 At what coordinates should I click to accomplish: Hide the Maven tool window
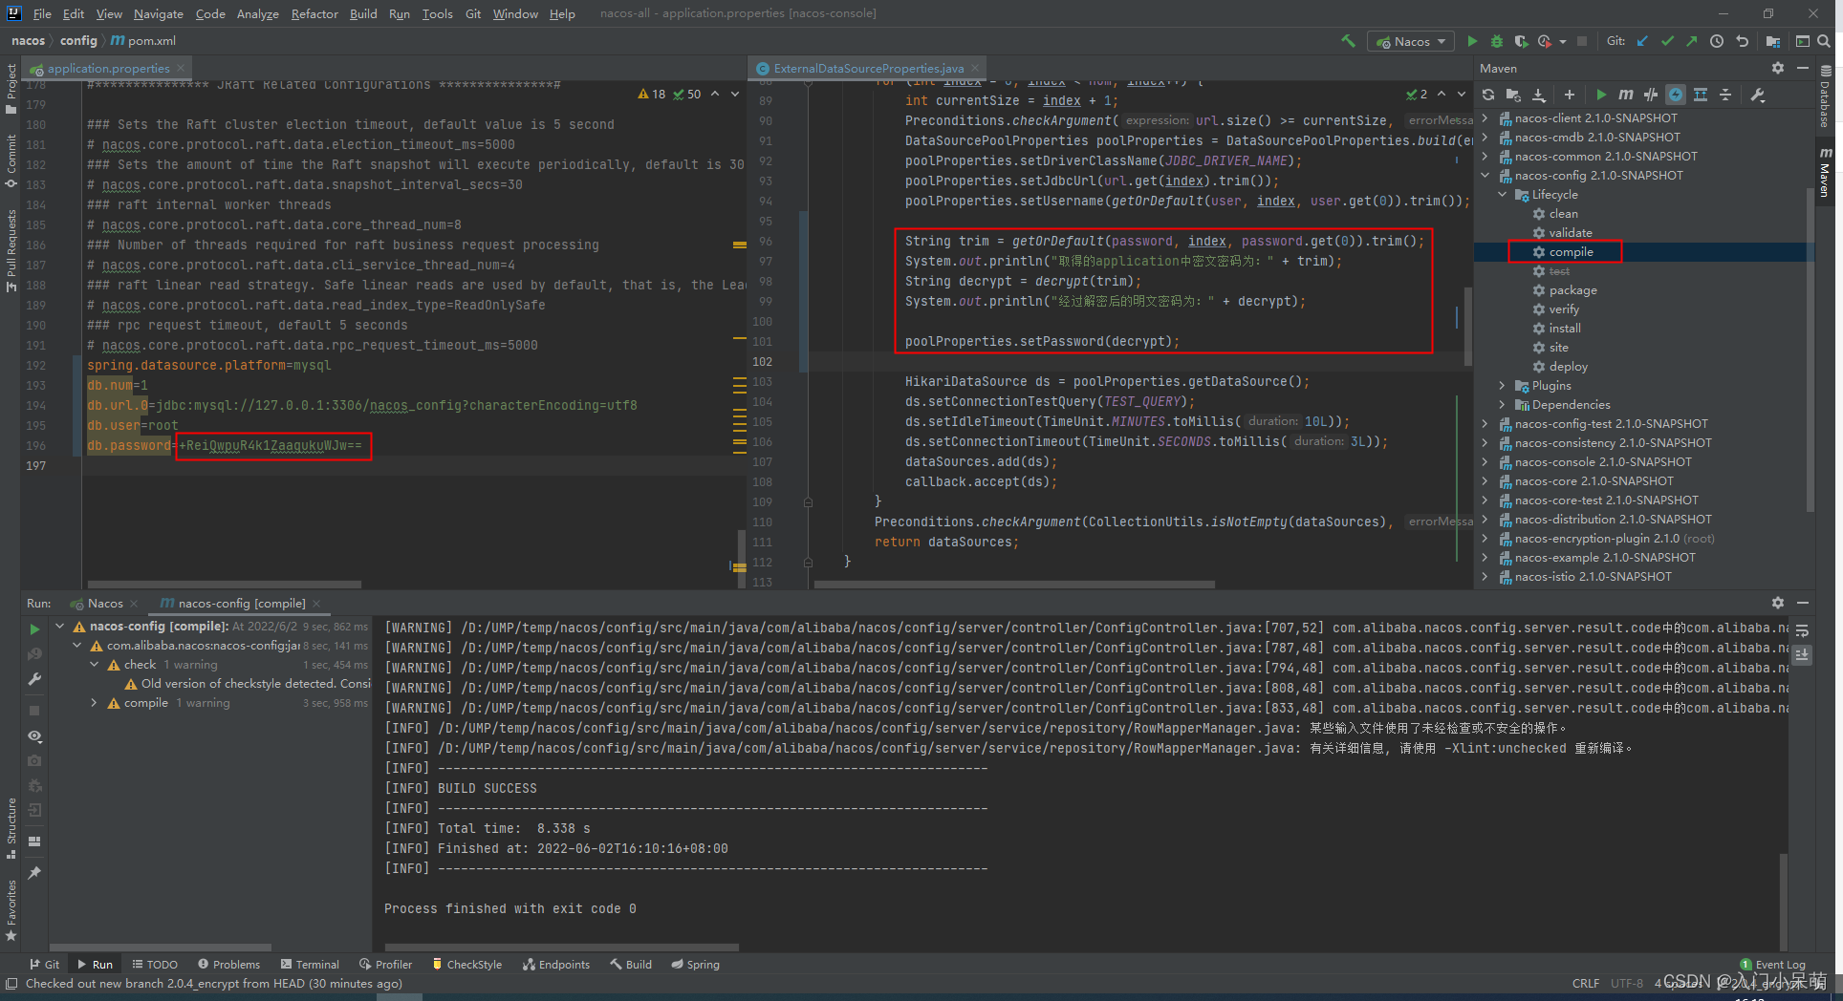click(1803, 68)
